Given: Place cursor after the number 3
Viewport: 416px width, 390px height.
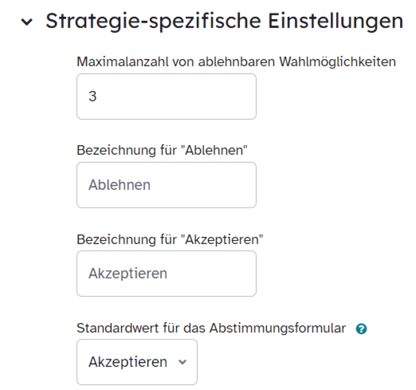Looking at the screenshot, I should (97, 96).
